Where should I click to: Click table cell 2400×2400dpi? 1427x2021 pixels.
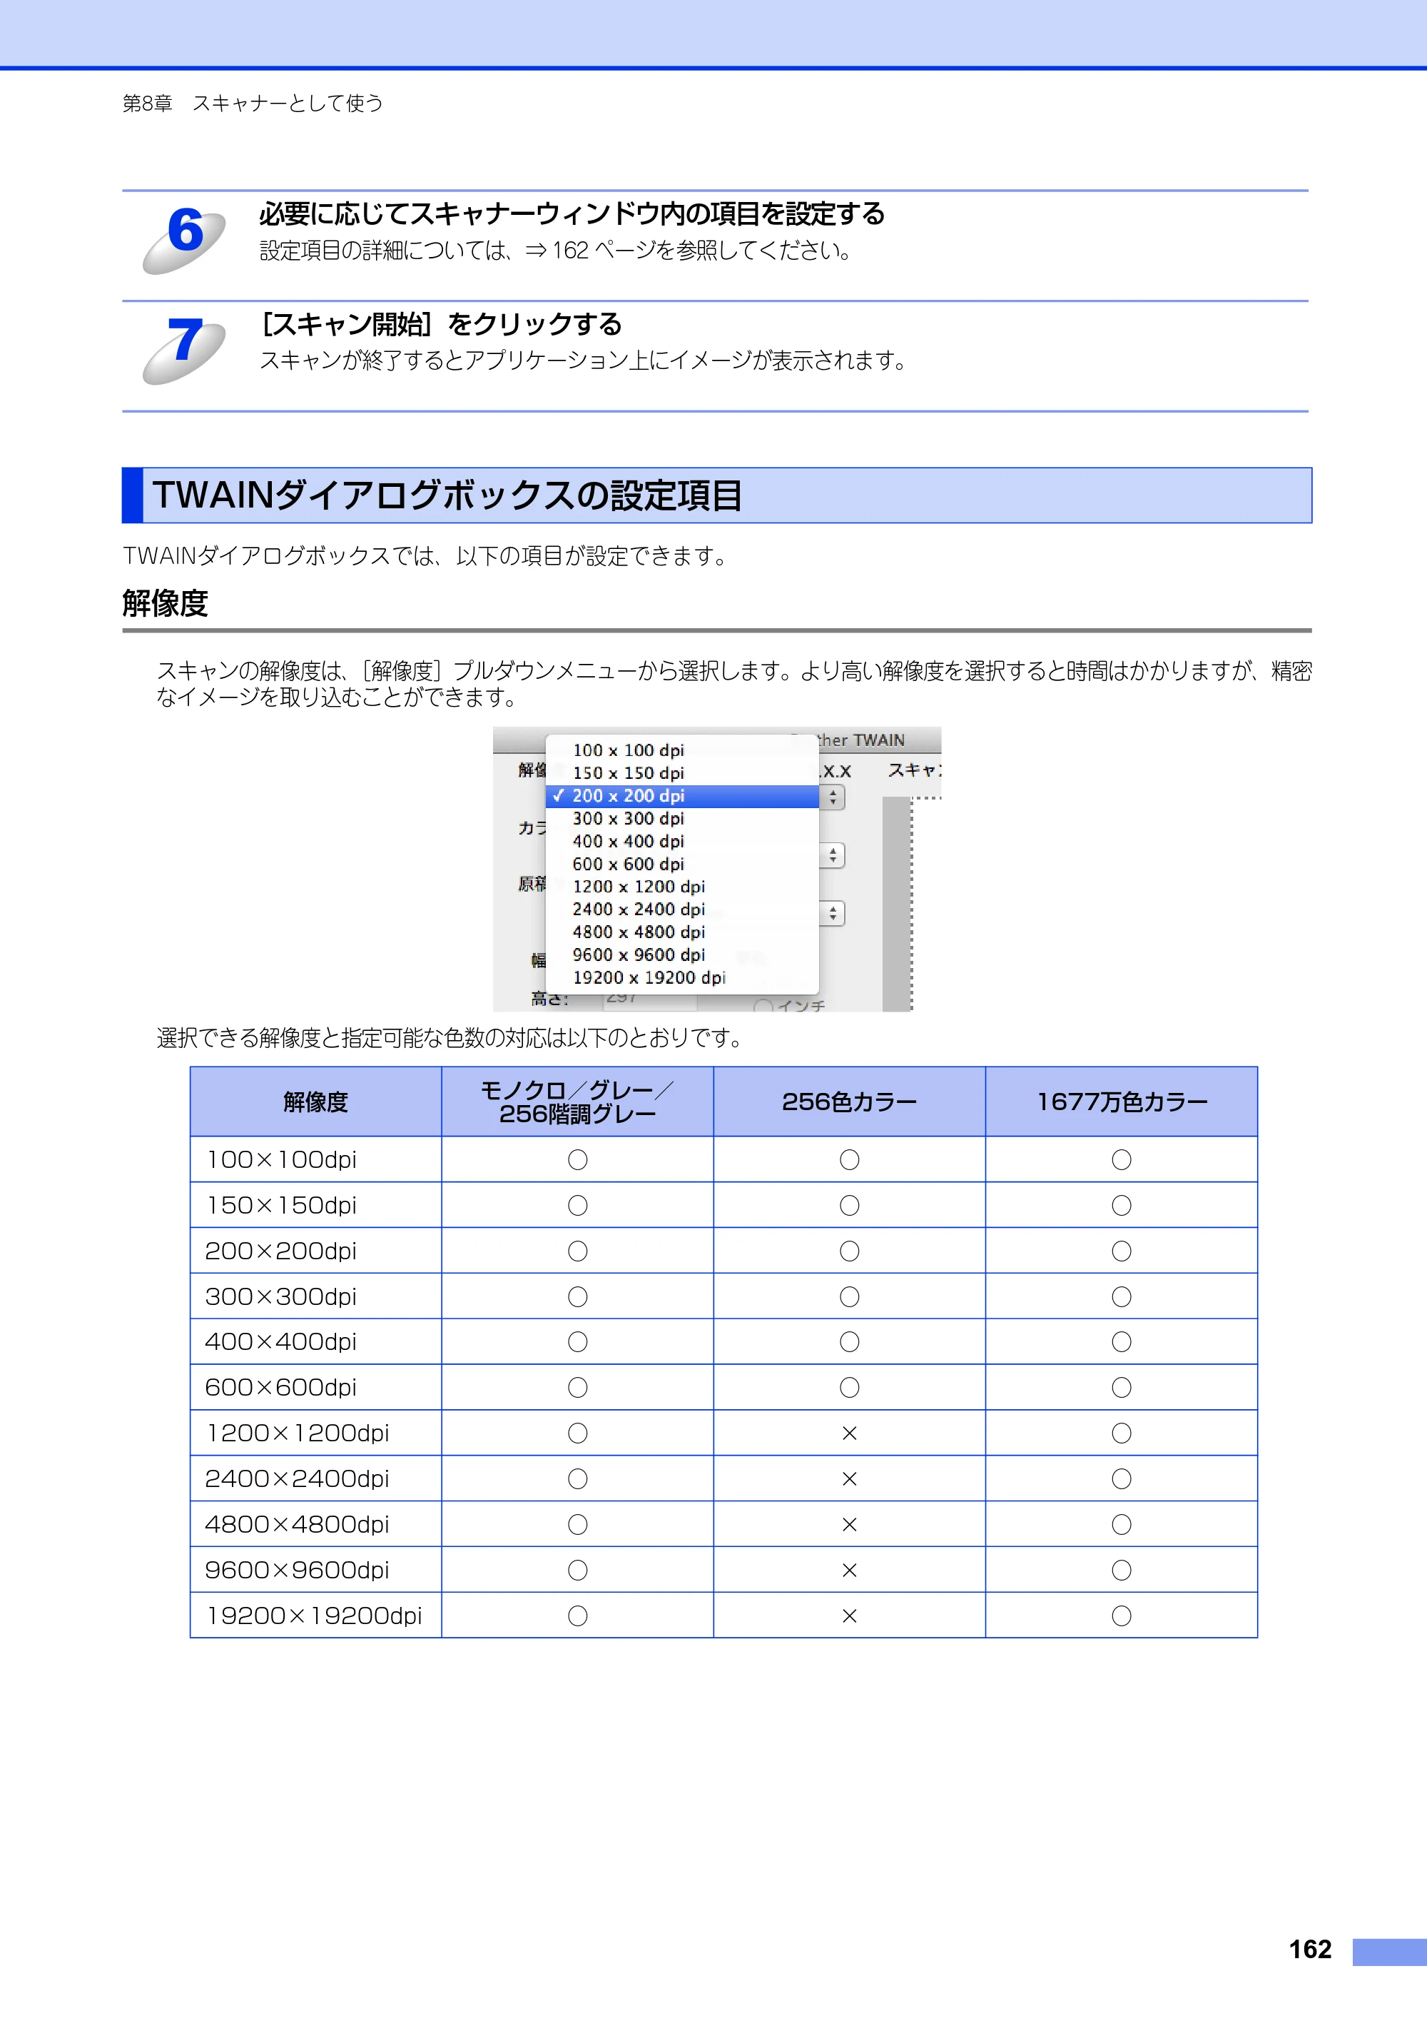(316, 1478)
